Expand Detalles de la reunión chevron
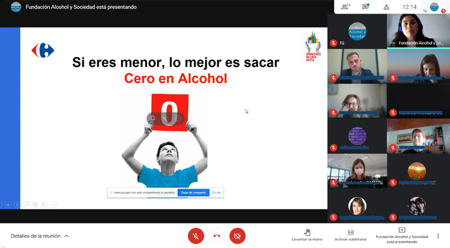 [66, 236]
